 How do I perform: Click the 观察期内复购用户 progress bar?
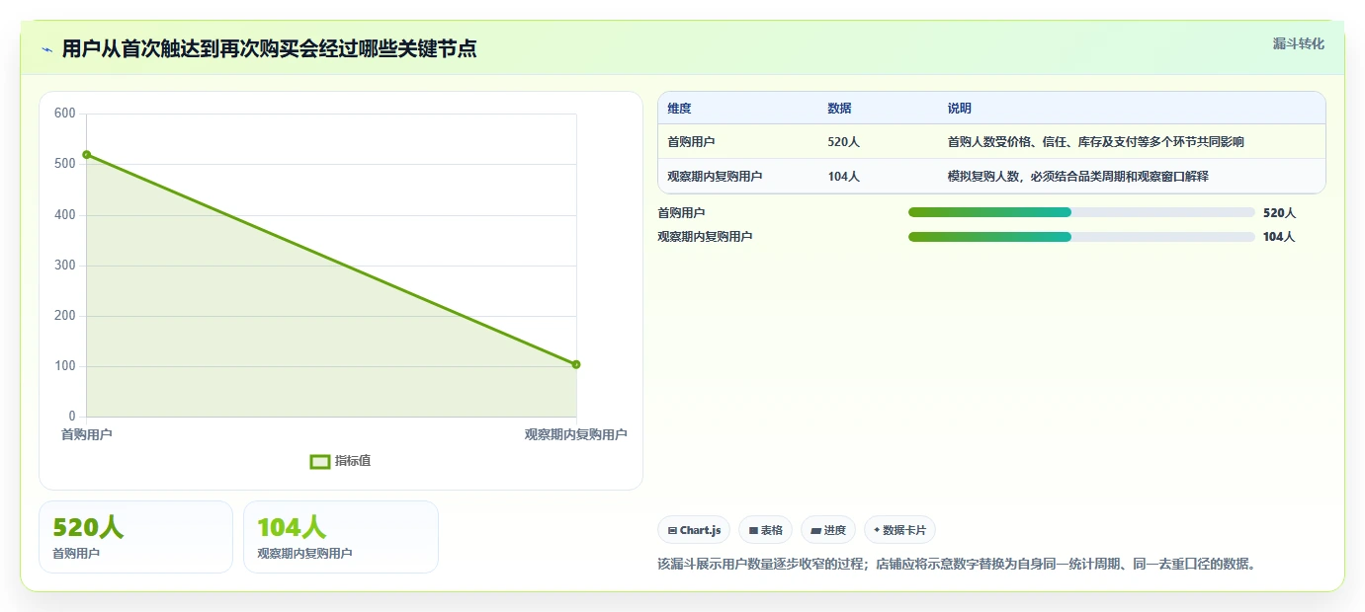pos(1081,237)
